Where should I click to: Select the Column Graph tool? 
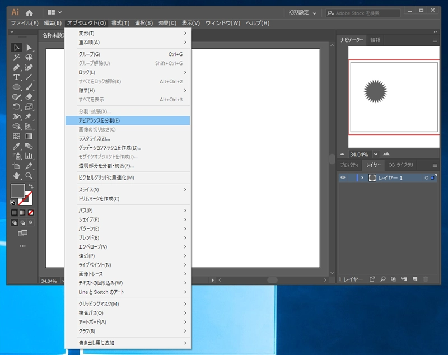pos(29,156)
